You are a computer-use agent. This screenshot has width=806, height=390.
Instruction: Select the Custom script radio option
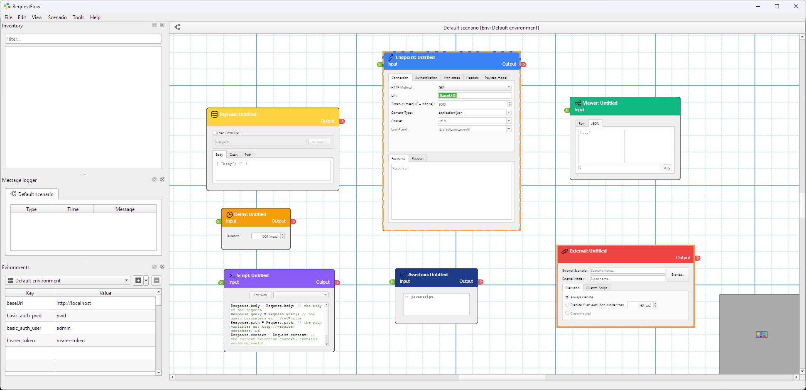click(567, 313)
